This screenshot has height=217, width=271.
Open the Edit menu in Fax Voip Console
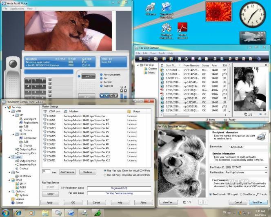[145, 53]
